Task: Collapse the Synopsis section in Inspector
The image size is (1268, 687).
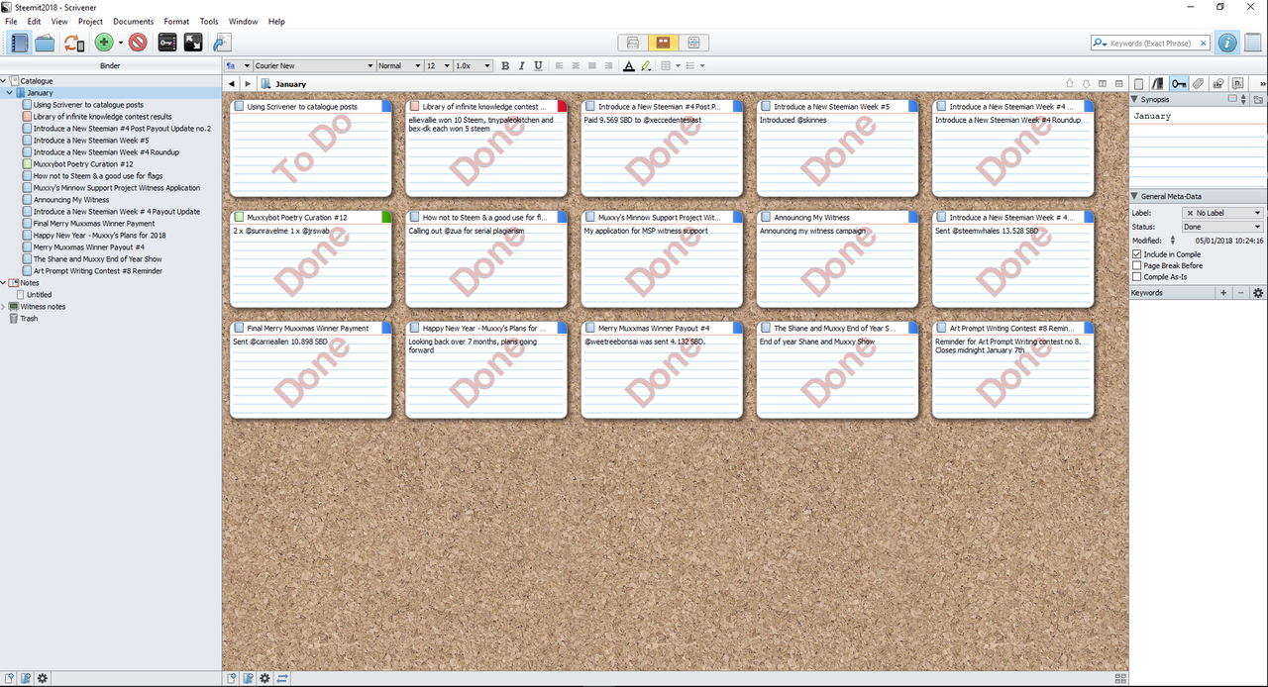Action: pyautogui.click(x=1135, y=100)
